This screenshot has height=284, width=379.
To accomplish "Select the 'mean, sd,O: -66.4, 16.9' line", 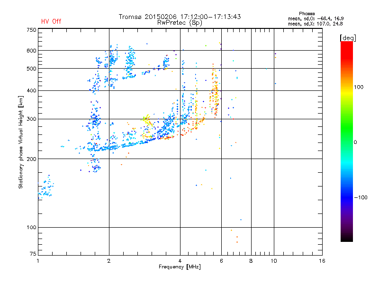I will pyautogui.click(x=316, y=18).
